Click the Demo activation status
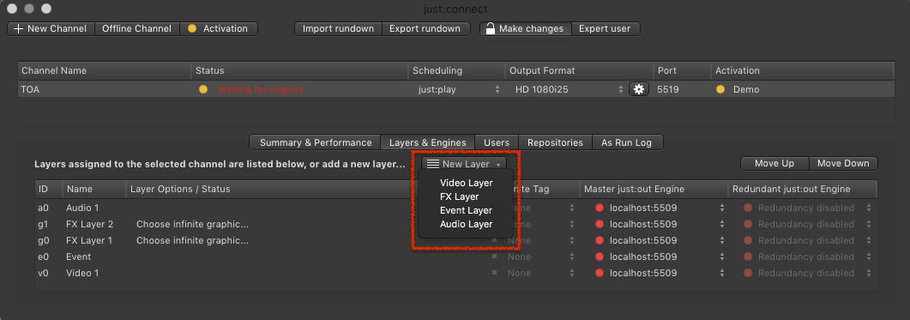 click(x=746, y=89)
